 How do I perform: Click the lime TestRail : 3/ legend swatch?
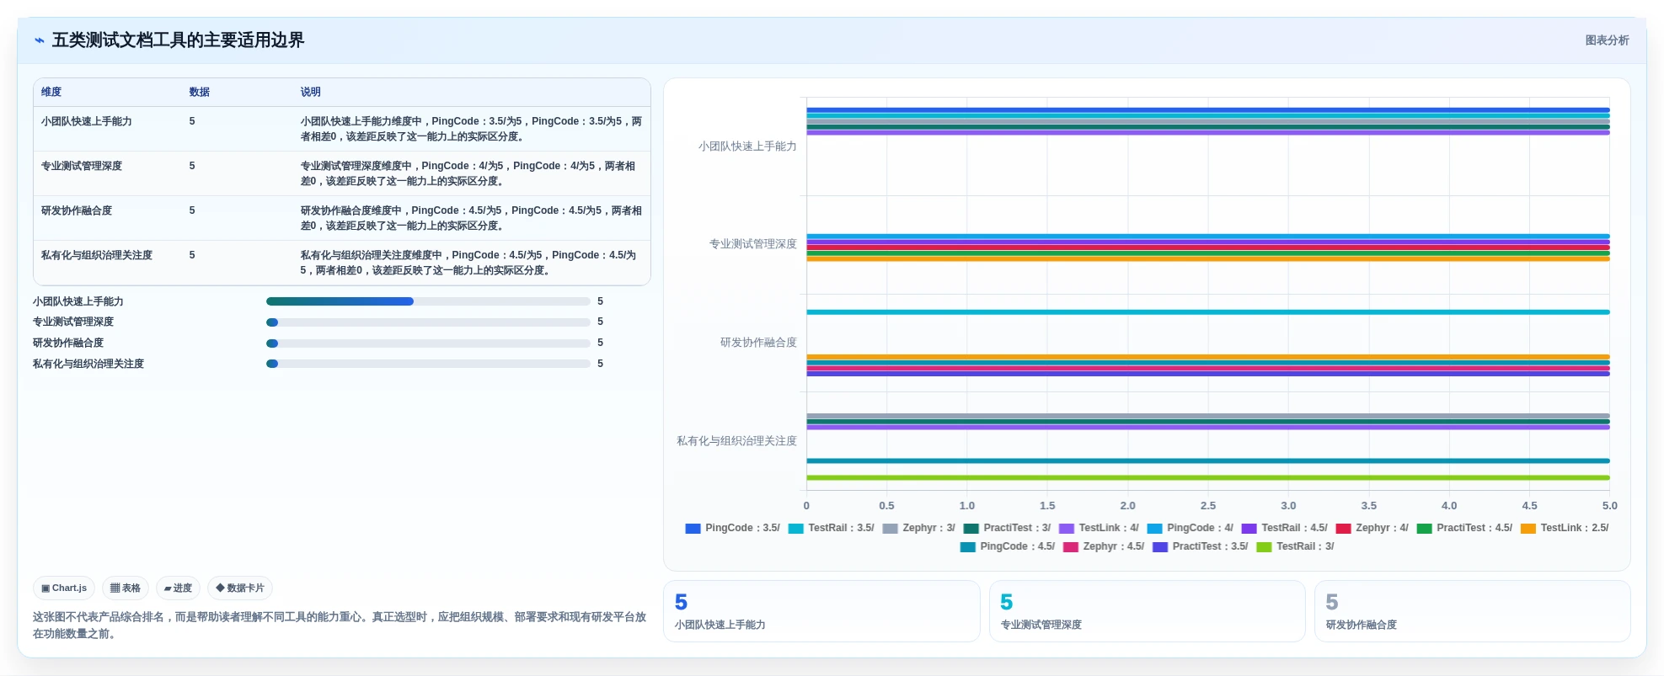tap(1264, 547)
